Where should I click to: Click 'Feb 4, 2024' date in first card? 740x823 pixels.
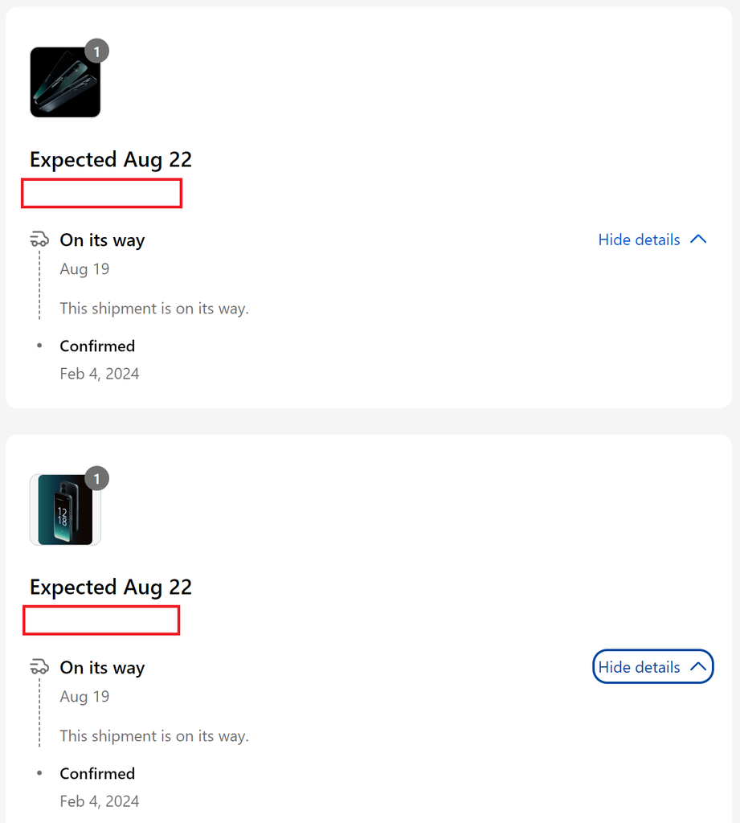pos(100,374)
